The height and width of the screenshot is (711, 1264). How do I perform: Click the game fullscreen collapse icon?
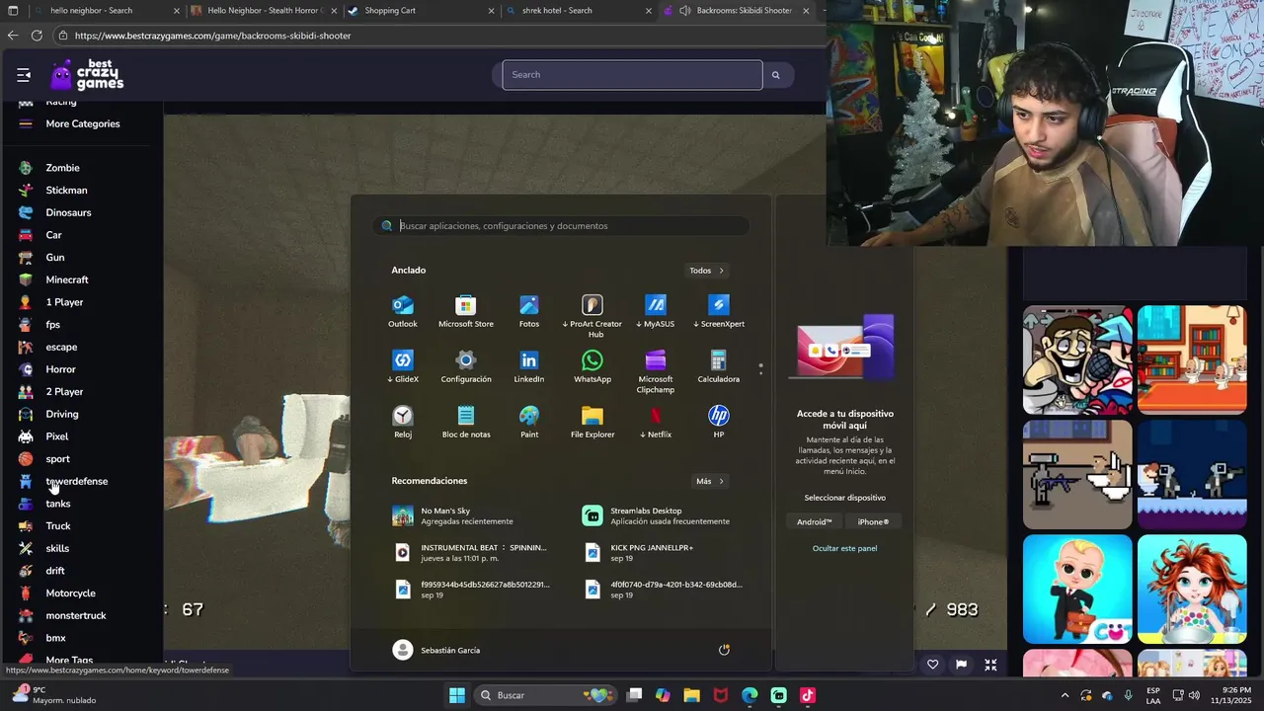(990, 665)
